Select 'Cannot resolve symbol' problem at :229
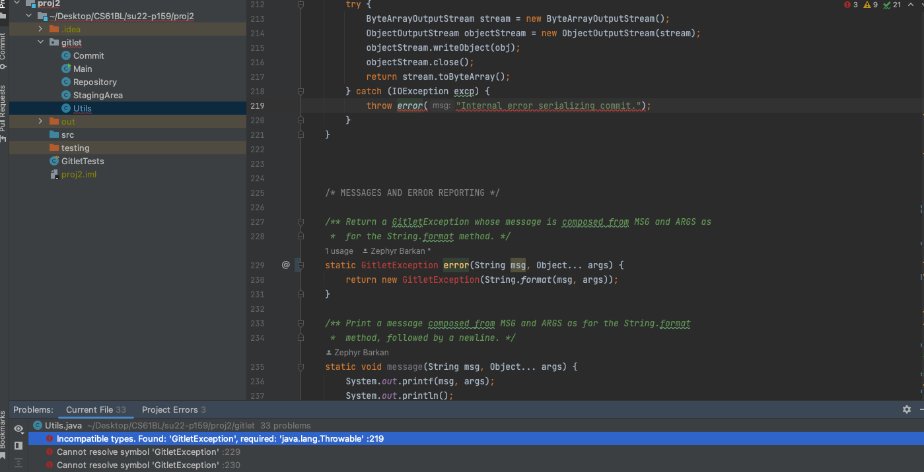924x472 pixels. 137,452
